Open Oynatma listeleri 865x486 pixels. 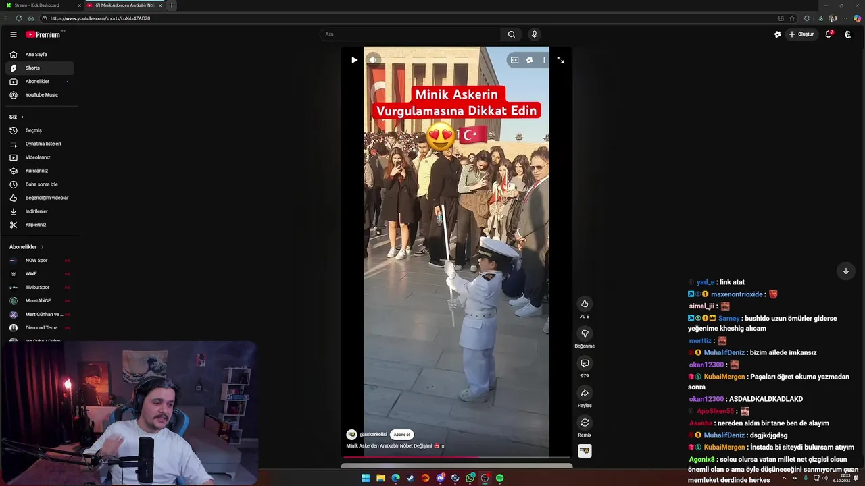(x=39, y=144)
